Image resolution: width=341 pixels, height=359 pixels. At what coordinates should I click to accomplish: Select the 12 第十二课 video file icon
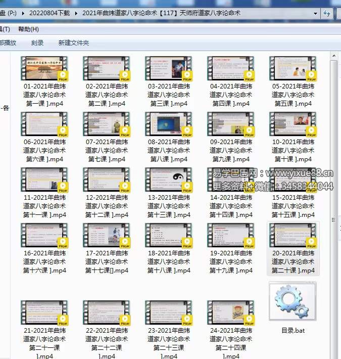point(107,179)
